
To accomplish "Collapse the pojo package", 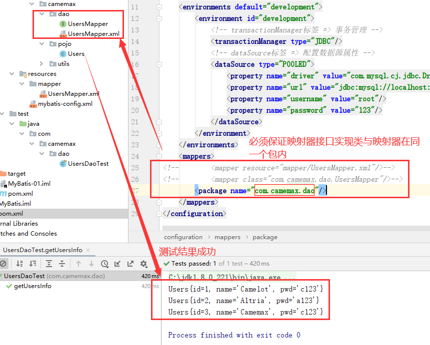I will coord(41,43).
